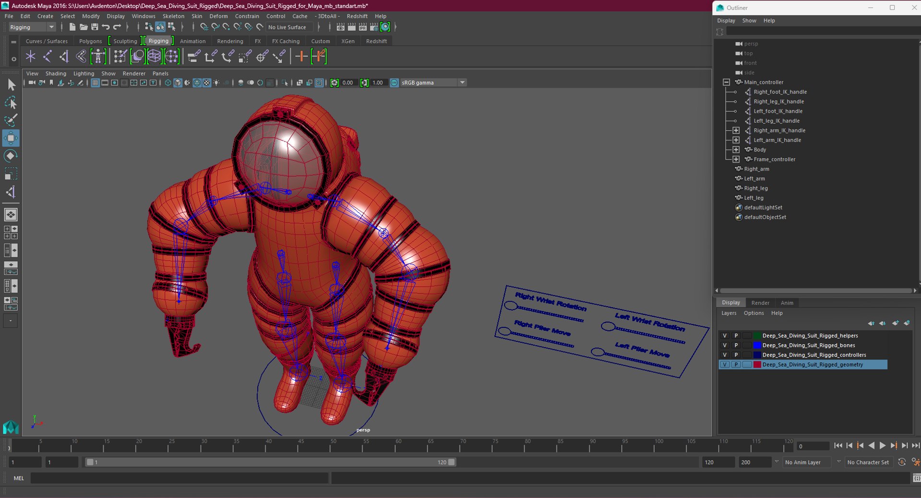Click the bones layer blue color swatch
Screen dimensions: 921x498
click(757, 345)
